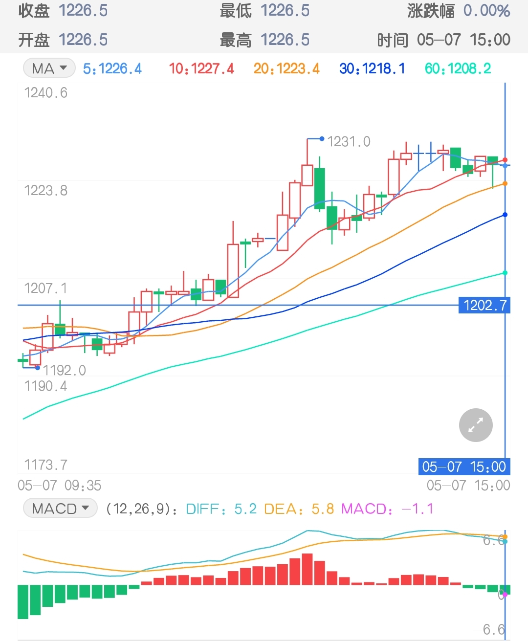Click the 最低 1226.5 lowest price
Image resolution: width=528 pixels, height=642 pixels.
264,10
